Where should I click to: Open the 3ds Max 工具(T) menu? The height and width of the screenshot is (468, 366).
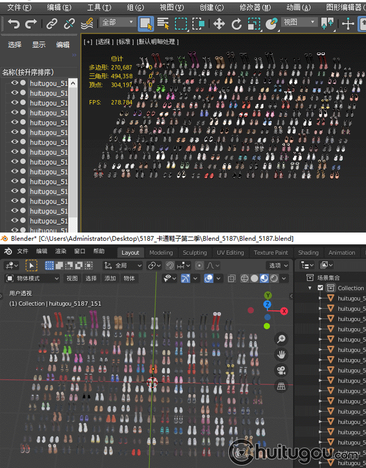[99, 7]
